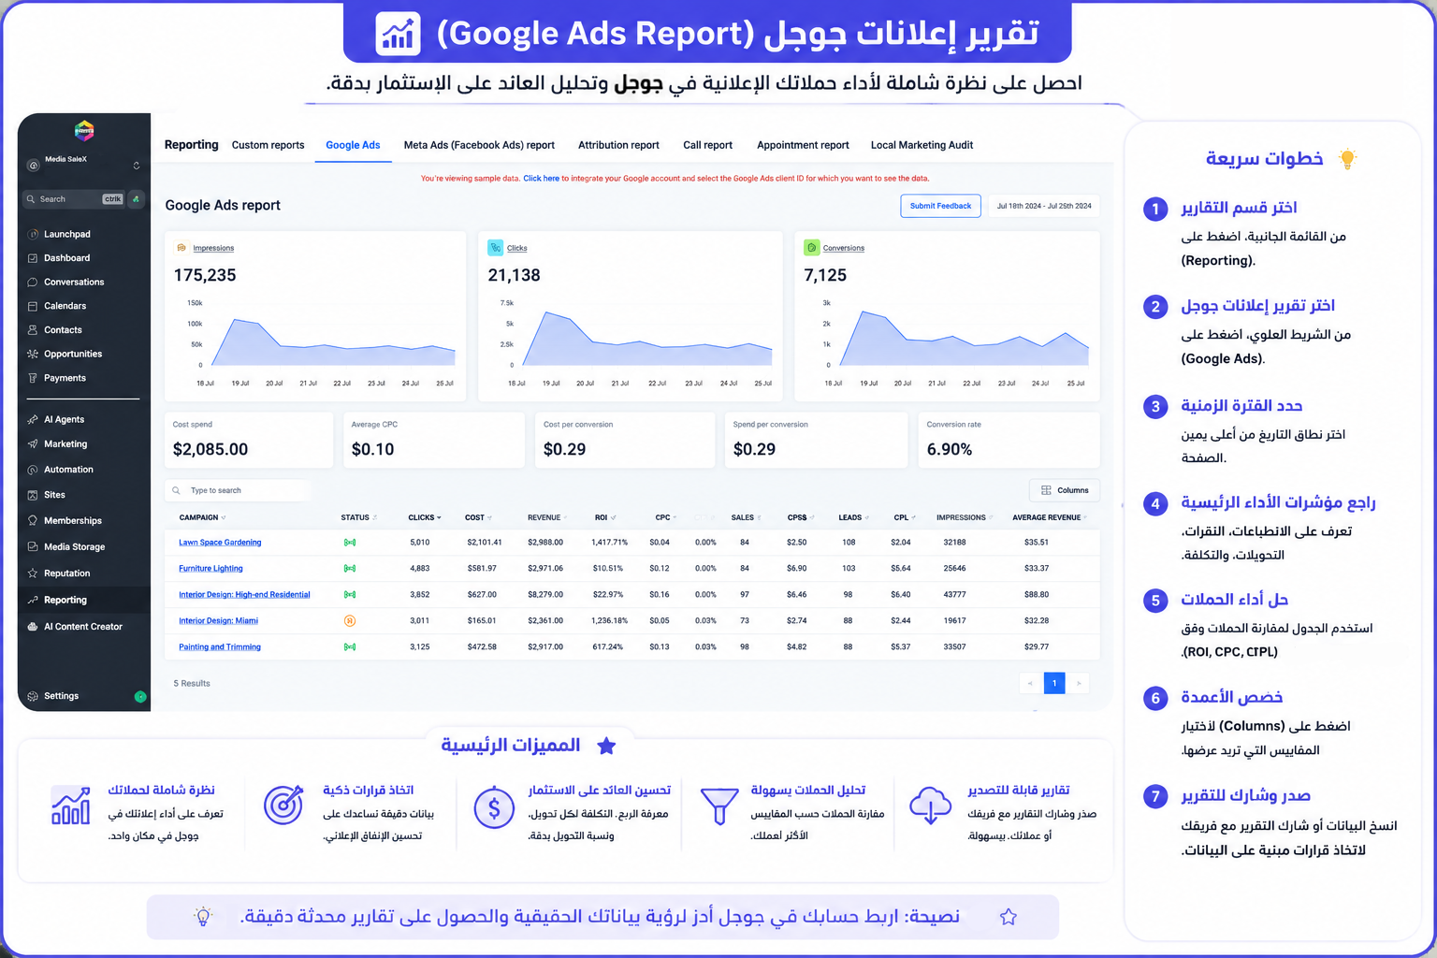
Task: Focus the 'Type to search' table field
Action: click(239, 490)
